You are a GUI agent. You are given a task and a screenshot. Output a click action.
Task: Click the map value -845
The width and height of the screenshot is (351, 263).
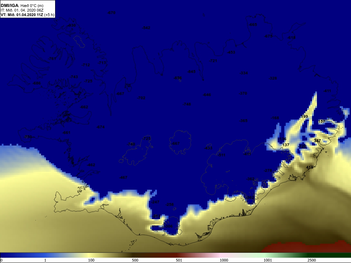191,72
